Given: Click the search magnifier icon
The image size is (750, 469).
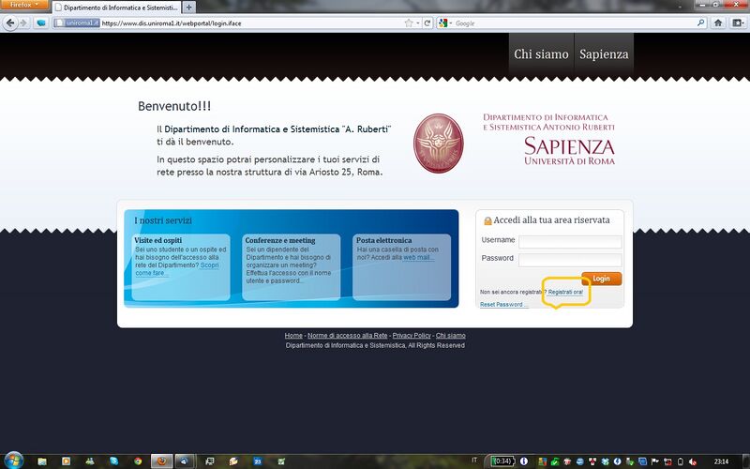Looking at the screenshot, I should tap(700, 23).
